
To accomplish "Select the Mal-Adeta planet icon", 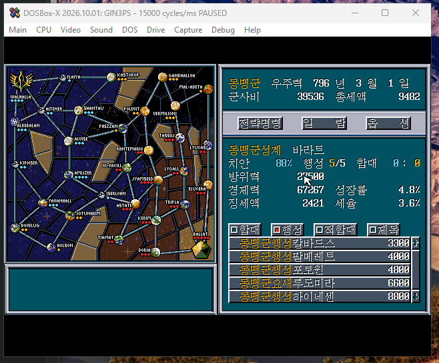I will 208,89.
